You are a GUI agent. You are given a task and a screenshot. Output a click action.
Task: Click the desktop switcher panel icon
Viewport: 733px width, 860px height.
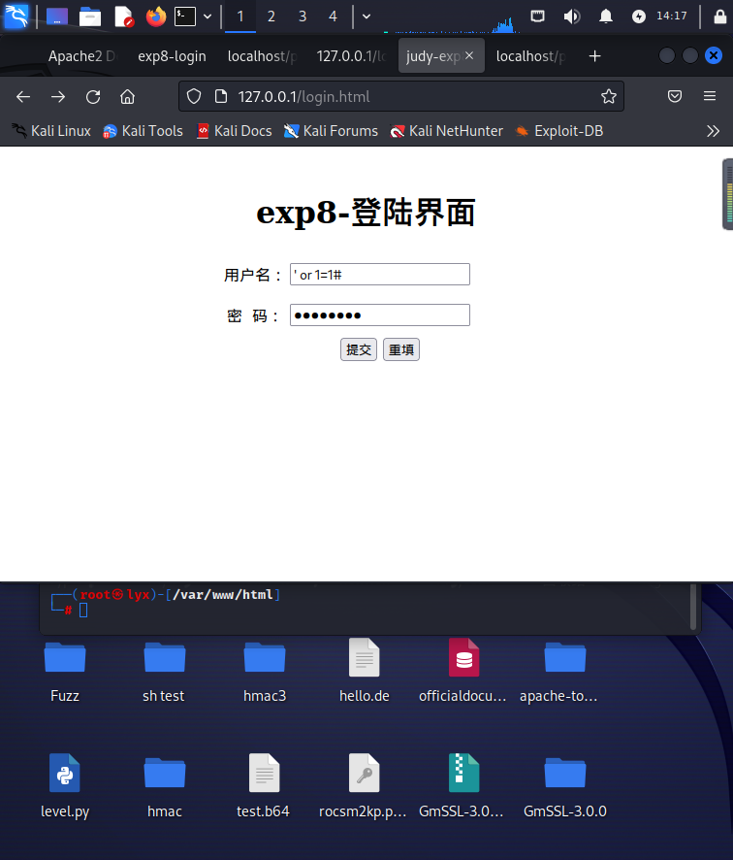click(x=57, y=17)
